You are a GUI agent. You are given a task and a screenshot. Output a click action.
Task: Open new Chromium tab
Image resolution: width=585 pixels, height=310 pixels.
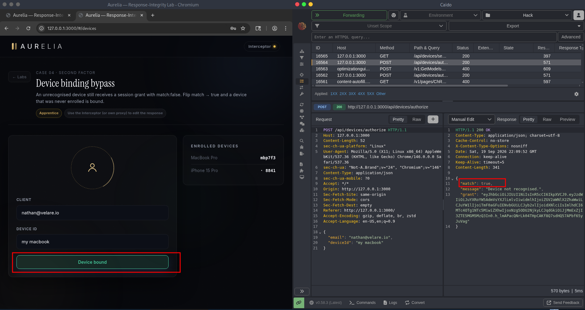coord(153,15)
